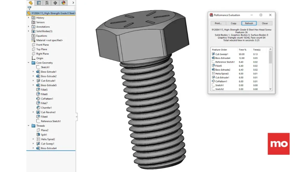Click the Equations icon

point(34,36)
